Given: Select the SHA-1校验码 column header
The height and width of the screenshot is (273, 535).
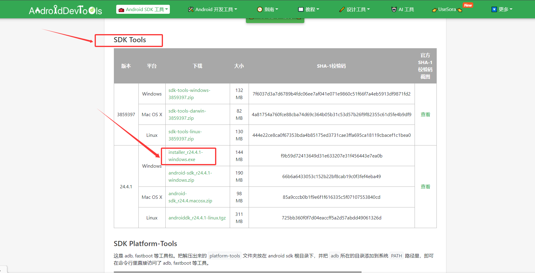Looking at the screenshot, I should point(332,66).
